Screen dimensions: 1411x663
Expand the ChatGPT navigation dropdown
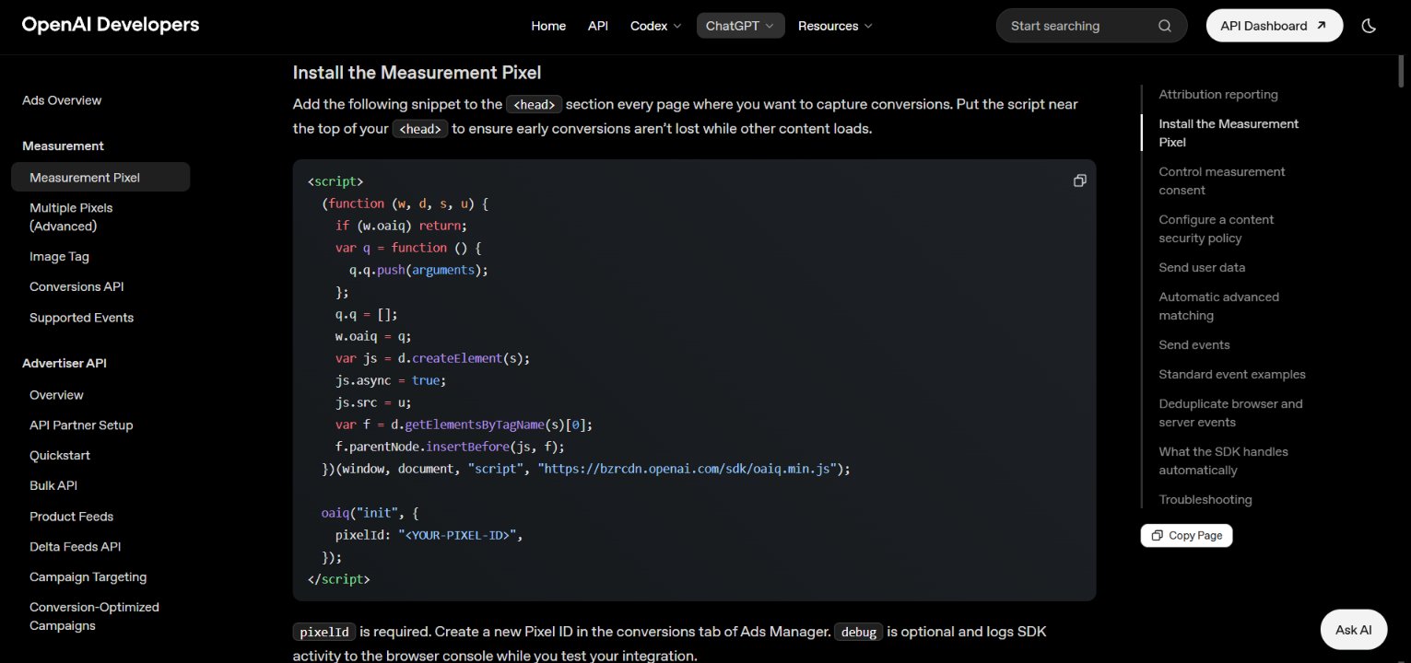pyautogui.click(x=741, y=26)
